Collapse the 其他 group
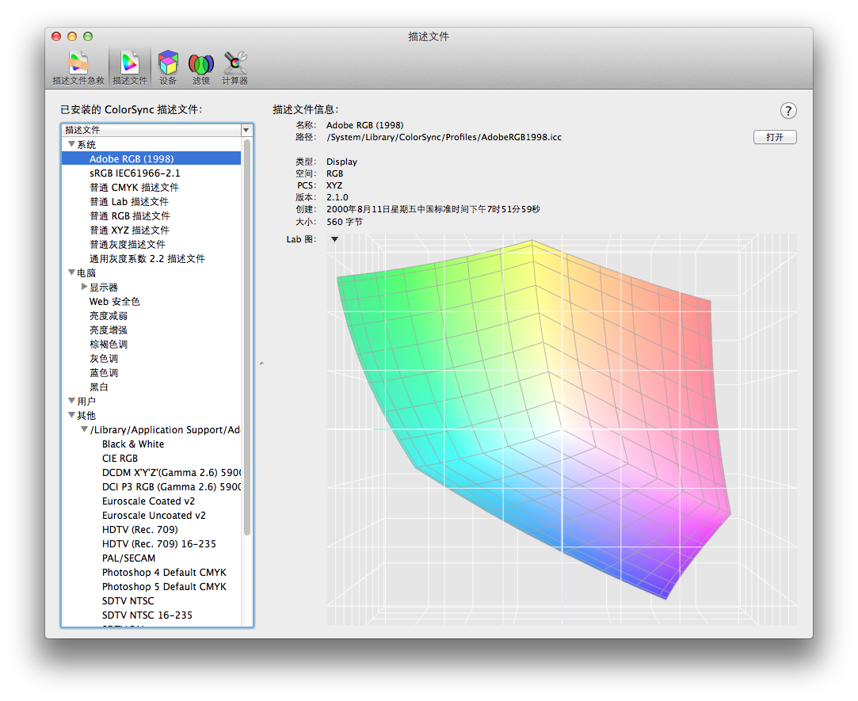858x701 pixels. (72, 416)
